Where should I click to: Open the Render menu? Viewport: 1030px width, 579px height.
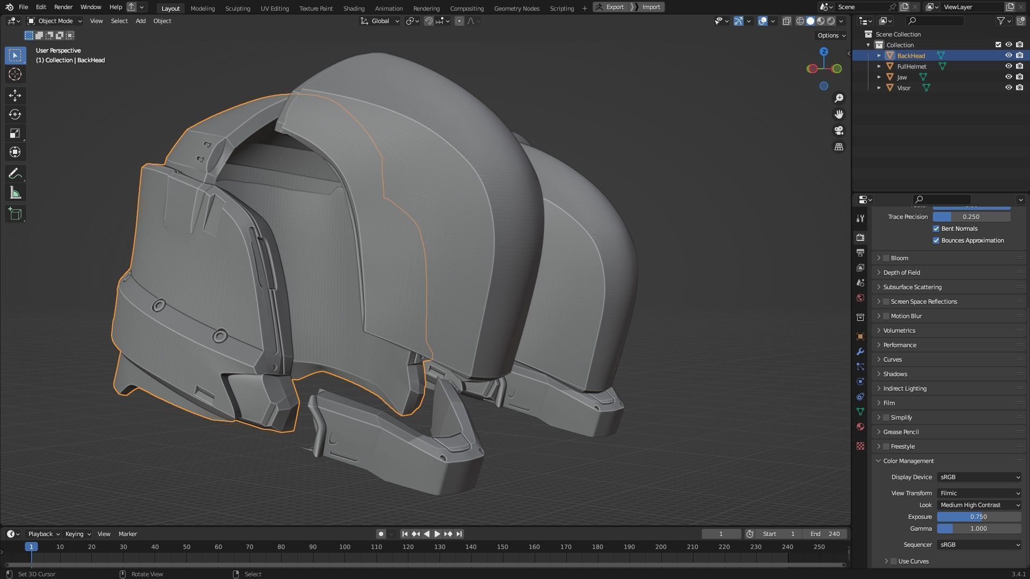click(63, 7)
